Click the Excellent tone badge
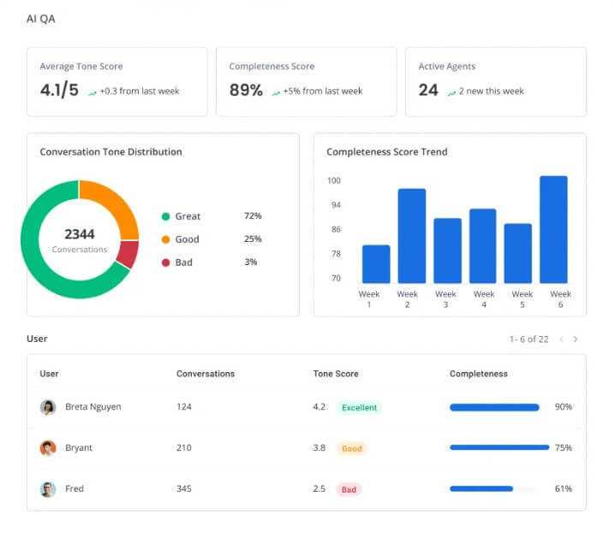 click(359, 407)
